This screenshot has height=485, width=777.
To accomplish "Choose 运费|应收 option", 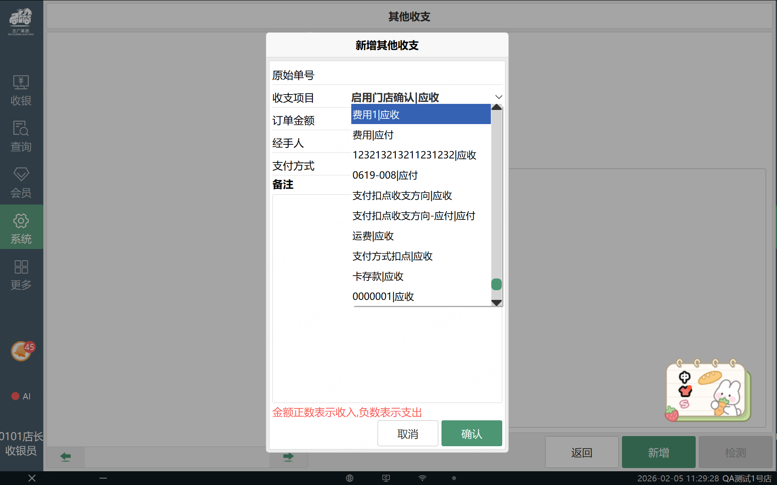I will click(373, 236).
